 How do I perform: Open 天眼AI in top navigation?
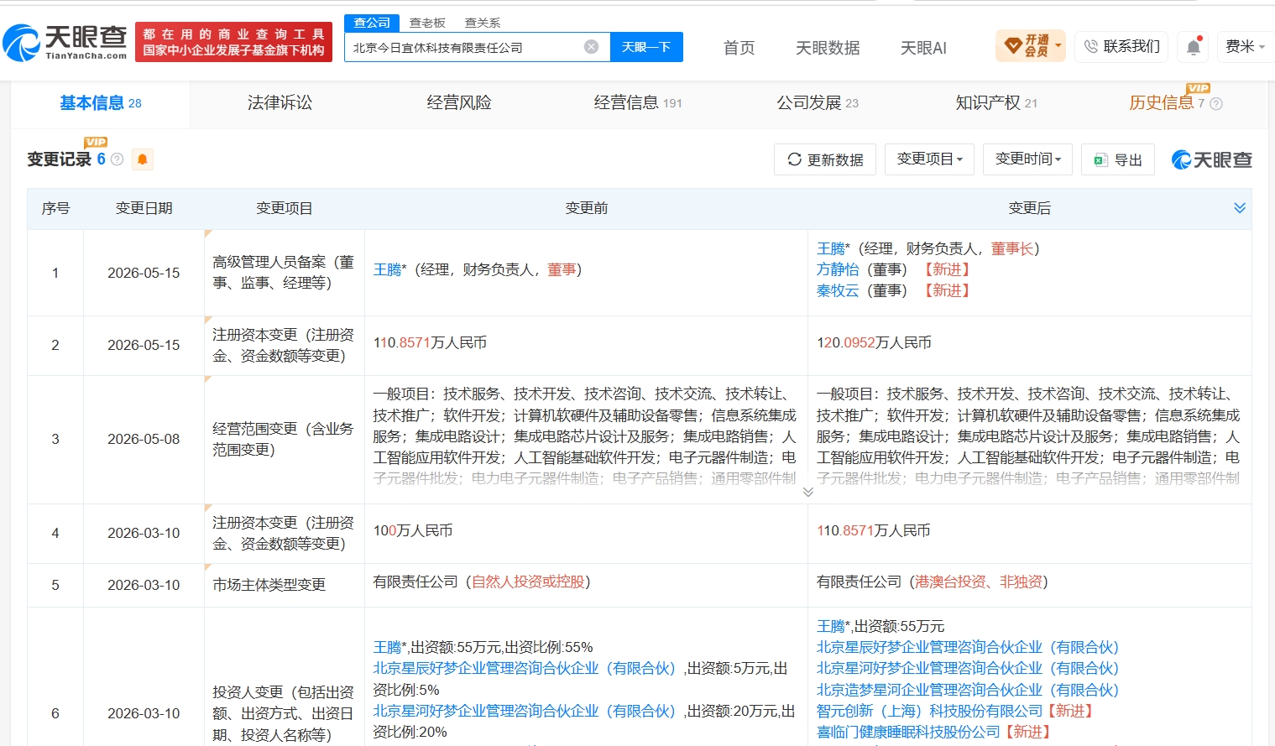pyautogui.click(x=923, y=49)
